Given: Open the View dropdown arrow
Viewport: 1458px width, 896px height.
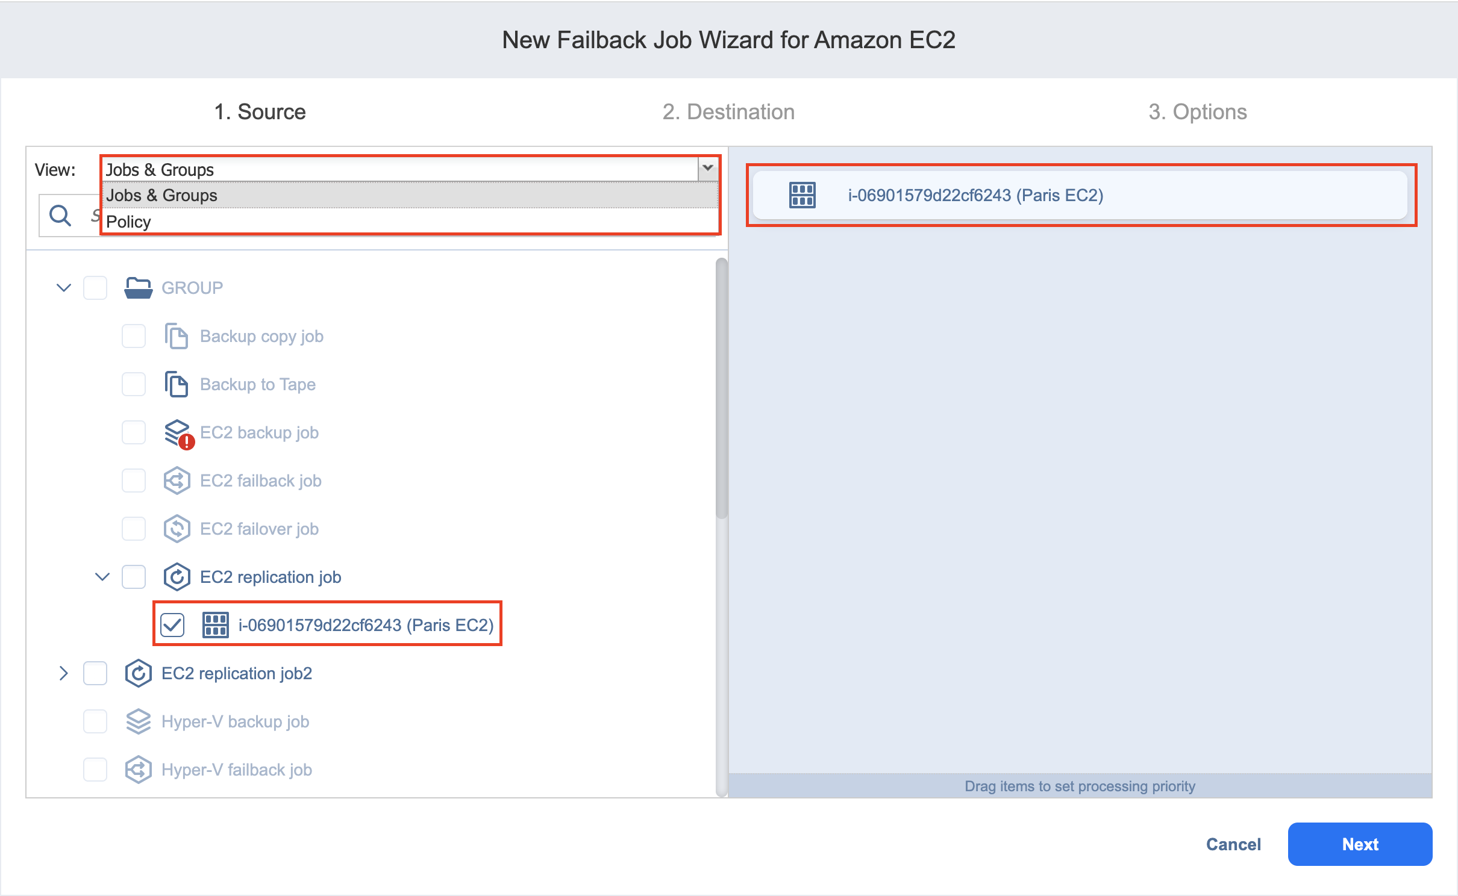Looking at the screenshot, I should click(x=708, y=169).
